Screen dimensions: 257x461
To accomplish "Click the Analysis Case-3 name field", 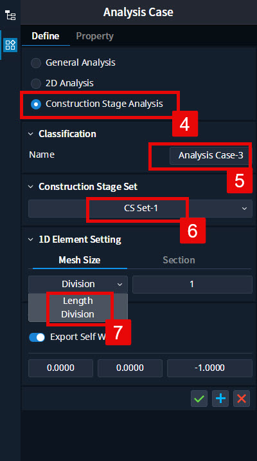I will (211, 155).
